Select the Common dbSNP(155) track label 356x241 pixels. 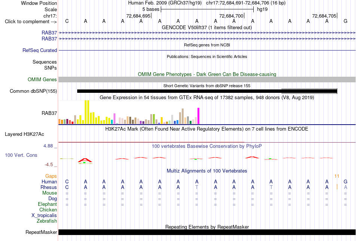33,91
